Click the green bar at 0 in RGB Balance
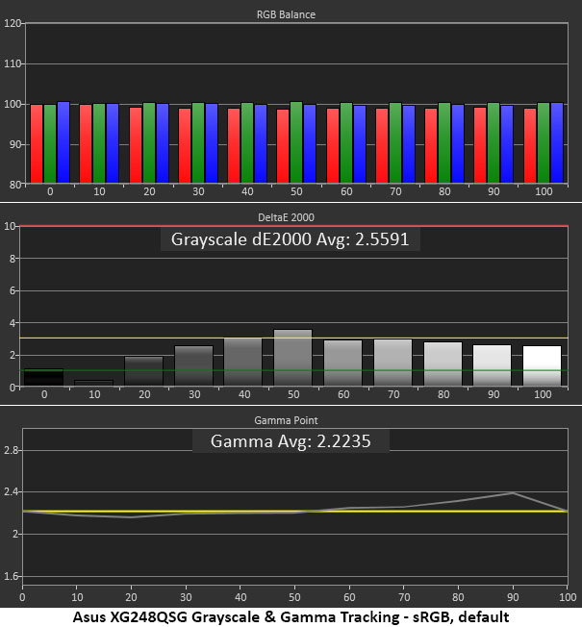 [x=50, y=144]
